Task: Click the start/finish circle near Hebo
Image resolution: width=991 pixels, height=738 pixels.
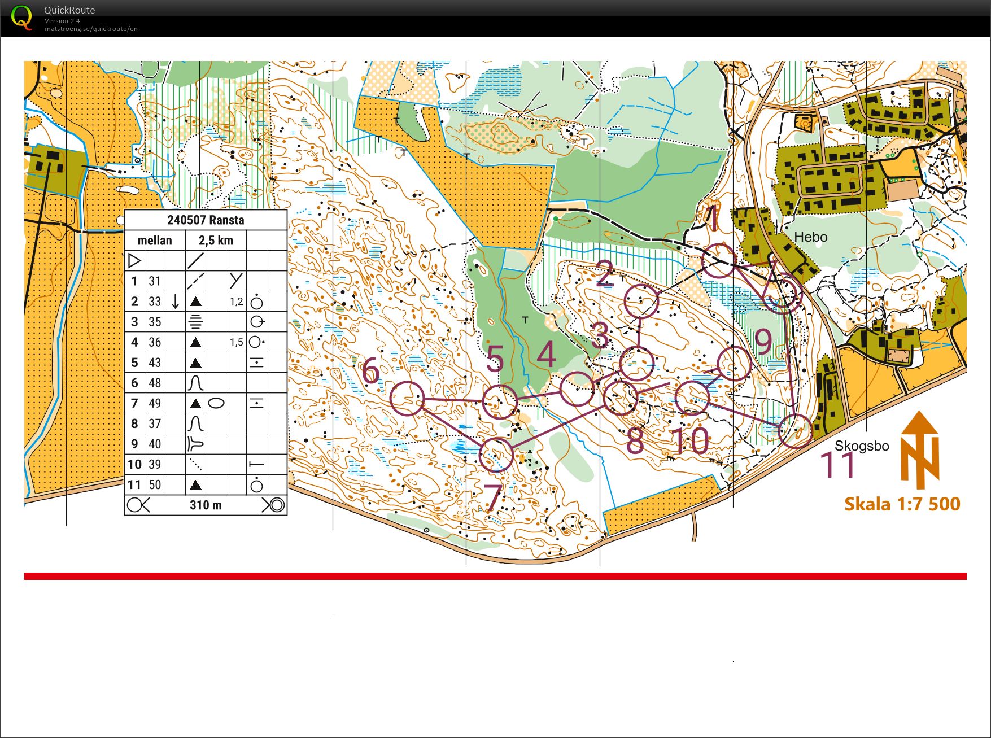Action: pos(784,292)
